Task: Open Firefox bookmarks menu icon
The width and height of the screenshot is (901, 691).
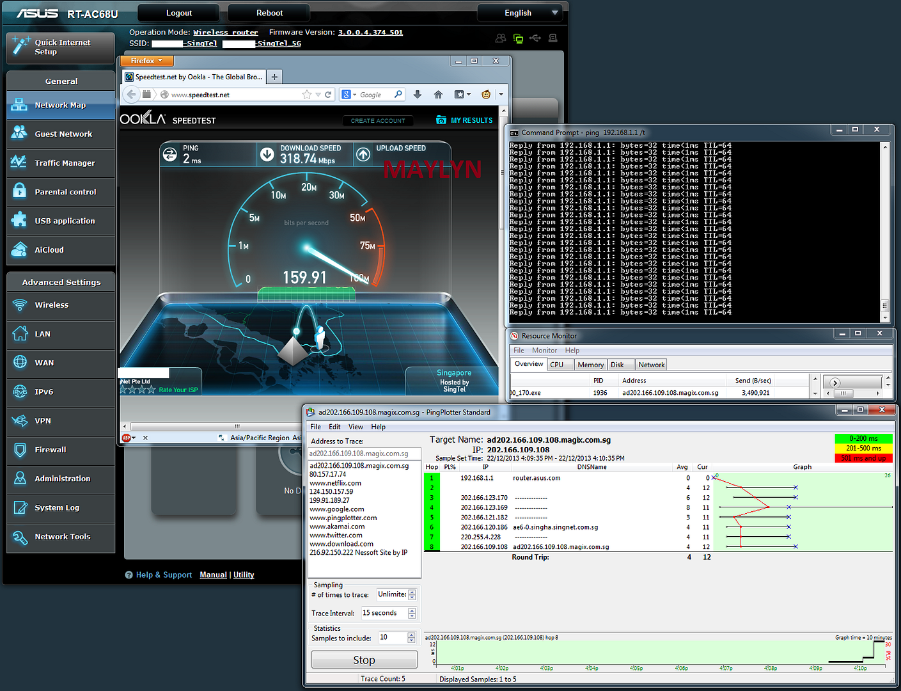Action: (462, 95)
